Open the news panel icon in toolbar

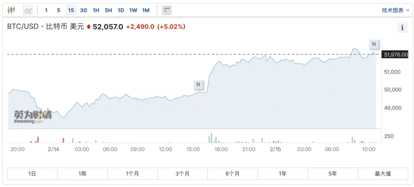click(167, 10)
